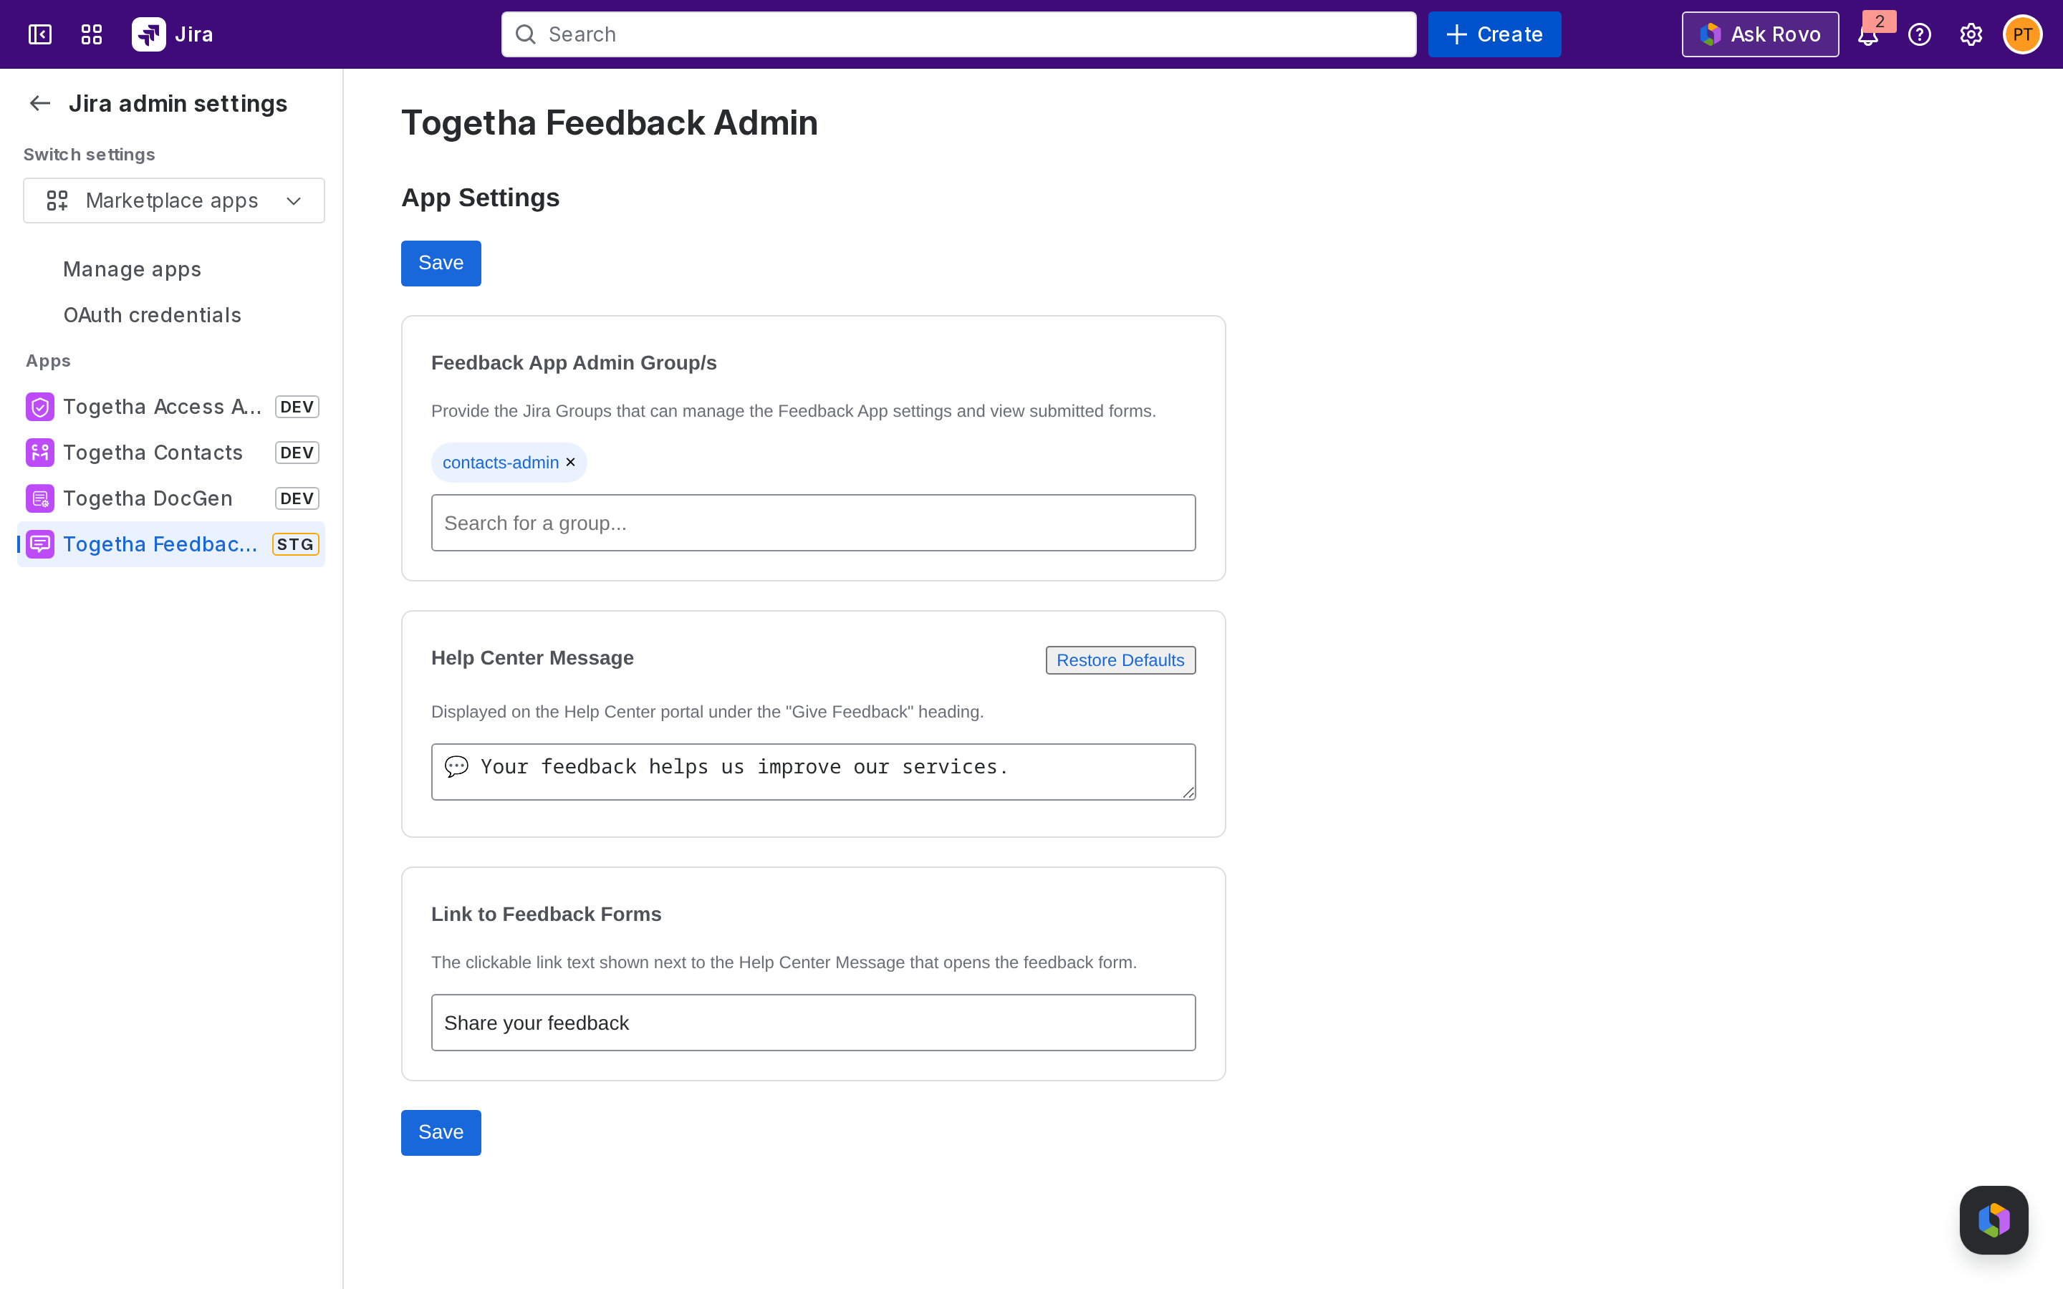2063x1289 pixels.
Task: Click the App Settings heading
Action: tap(481, 198)
